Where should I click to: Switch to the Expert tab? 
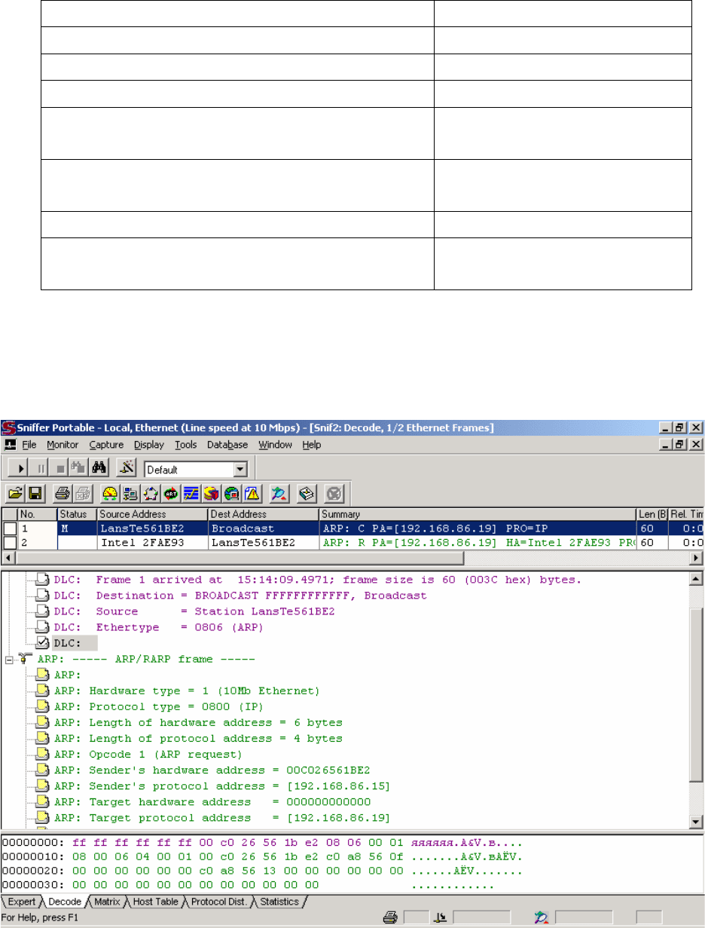point(20,902)
